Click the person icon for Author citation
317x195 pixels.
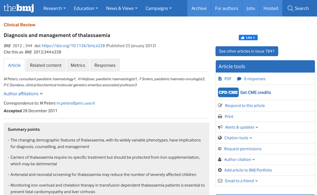[x=220, y=159]
